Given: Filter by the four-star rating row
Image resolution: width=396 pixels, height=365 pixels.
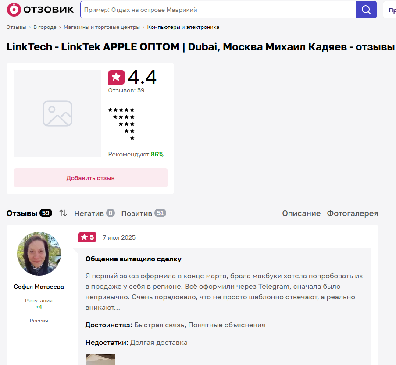Looking at the screenshot, I should (140, 117).
